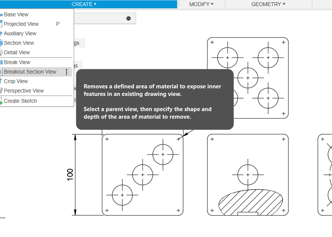Screen dimensions: 332x237
Task: Click the Base View icon
Action: click(x=2, y=14)
